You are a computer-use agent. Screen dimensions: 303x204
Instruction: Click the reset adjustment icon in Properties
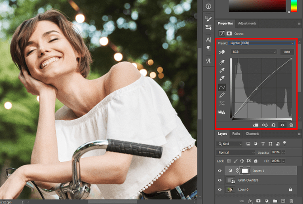point(274,125)
